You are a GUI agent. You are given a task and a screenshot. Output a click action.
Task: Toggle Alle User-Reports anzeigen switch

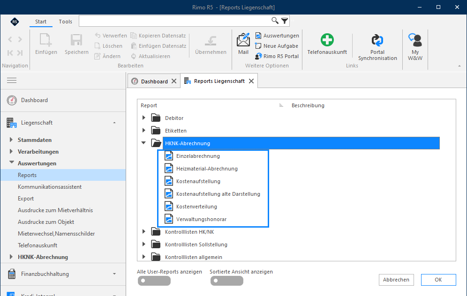click(x=154, y=281)
